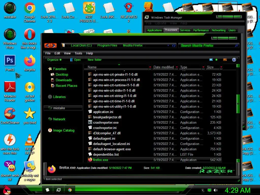Open the Date modified column dropdown arrow
The width and height of the screenshot is (260, 195).
177,67
